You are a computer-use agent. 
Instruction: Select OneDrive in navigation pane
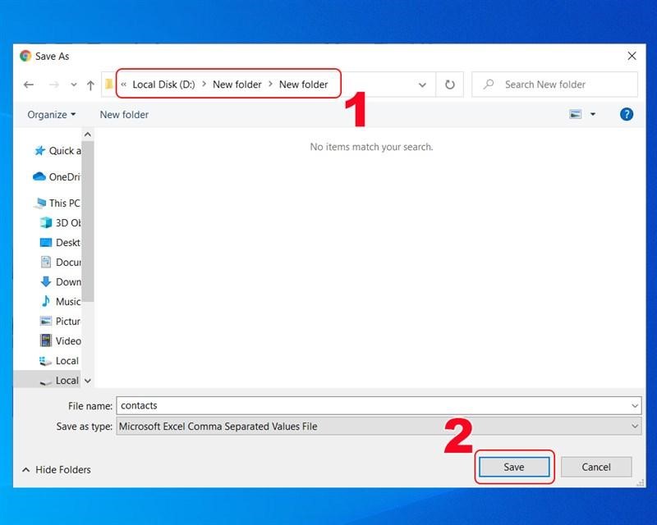point(56,176)
